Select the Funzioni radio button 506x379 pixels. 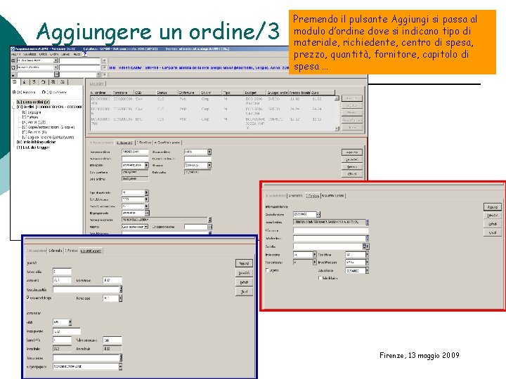[14, 92]
